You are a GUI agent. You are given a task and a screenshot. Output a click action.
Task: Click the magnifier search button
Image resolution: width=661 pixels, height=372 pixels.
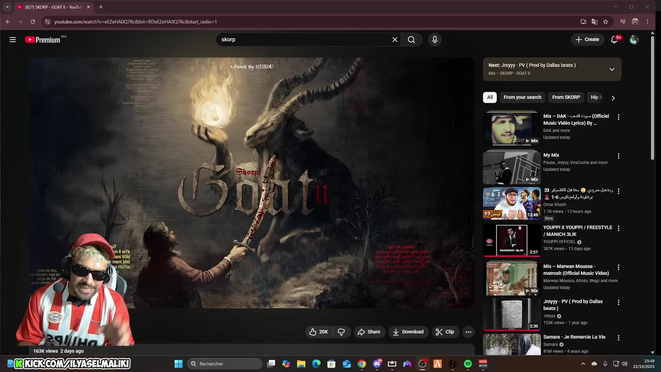tap(411, 40)
